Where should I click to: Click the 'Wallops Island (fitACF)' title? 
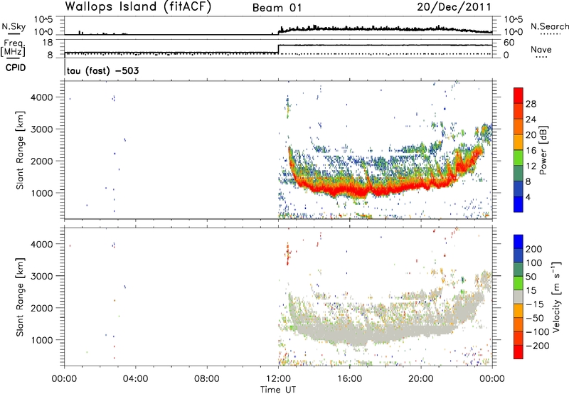(138, 7)
